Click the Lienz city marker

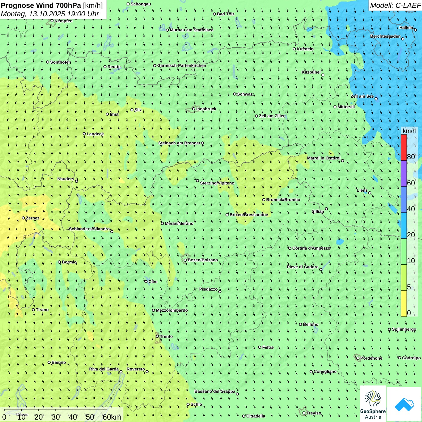(x=370, y=193)
